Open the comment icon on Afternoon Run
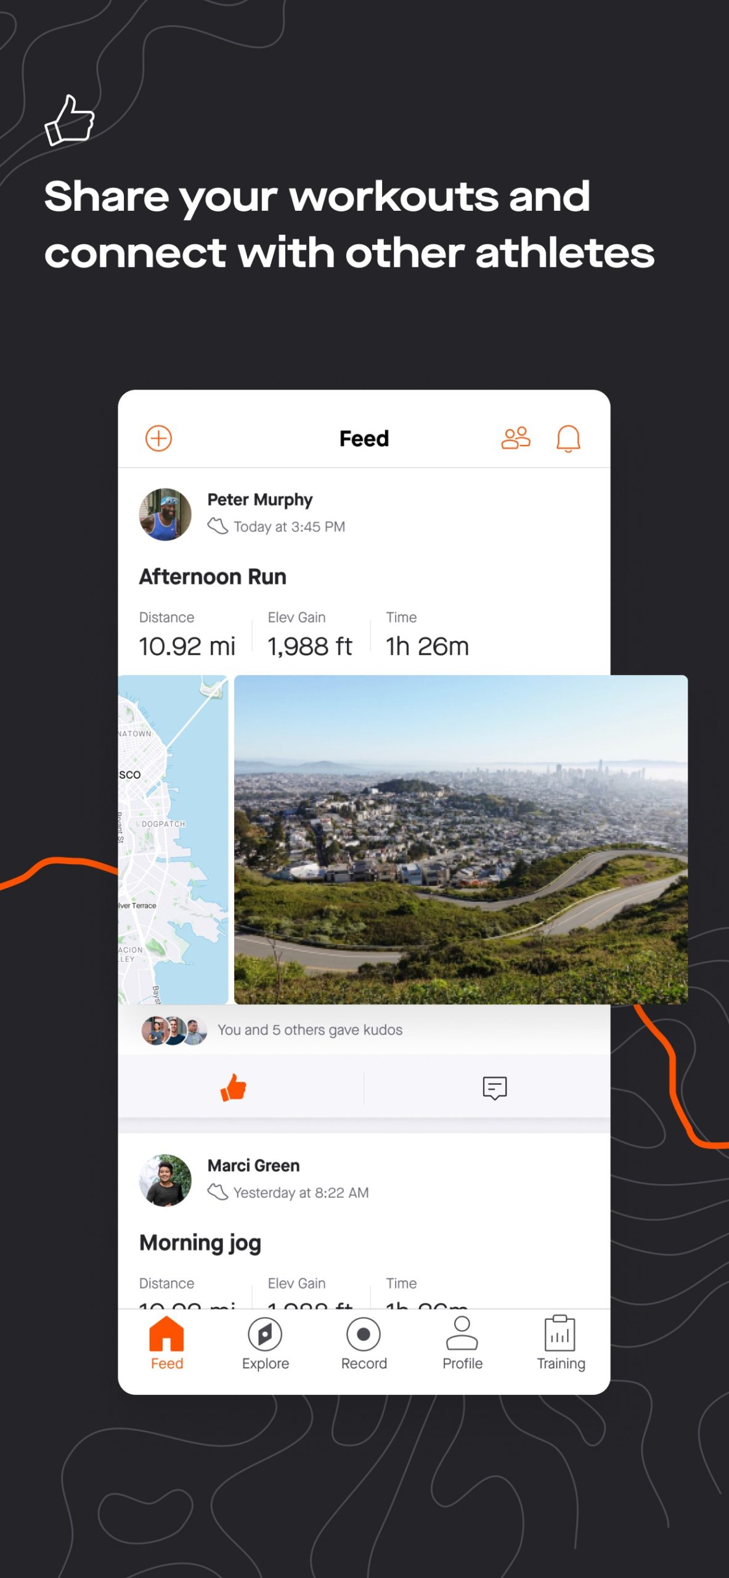This screenshot has height=1578, width=729. (495, 1088)
